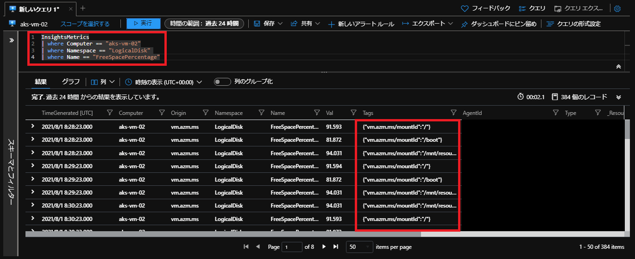Go to next results page
This screenshot has height=259, width=635.
(324, 247)
